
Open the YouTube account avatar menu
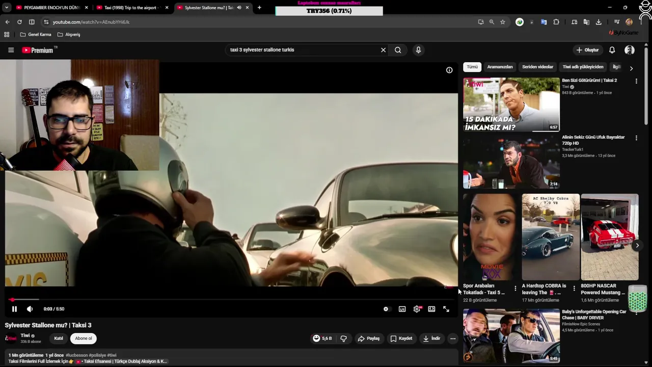630,50
